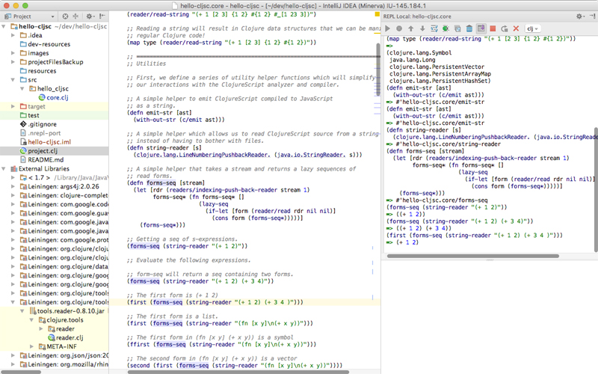The height and width of the screenshot is (374, 598).
Task: Select the resources folder
Action: tap(38, 71)
